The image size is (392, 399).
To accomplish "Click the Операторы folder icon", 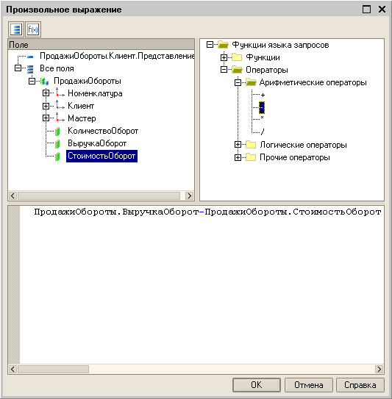I will (237, 70).
